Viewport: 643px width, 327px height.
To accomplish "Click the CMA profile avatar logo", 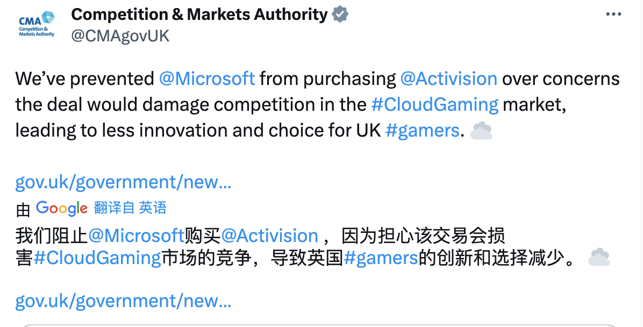I will pyautogui.click(x=37, y=25).
